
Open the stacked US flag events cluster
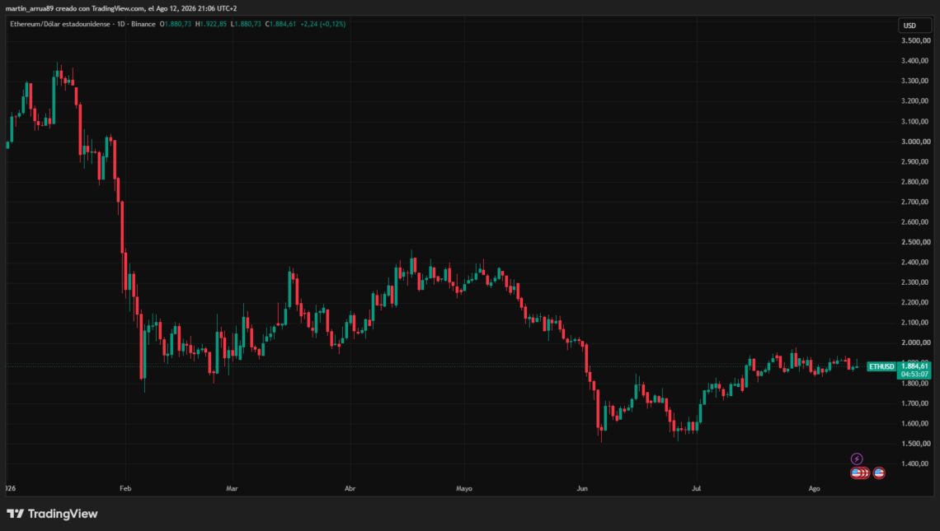click(860, 473)
